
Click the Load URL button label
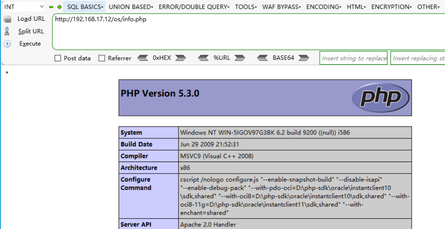click(x=31, y=19)
